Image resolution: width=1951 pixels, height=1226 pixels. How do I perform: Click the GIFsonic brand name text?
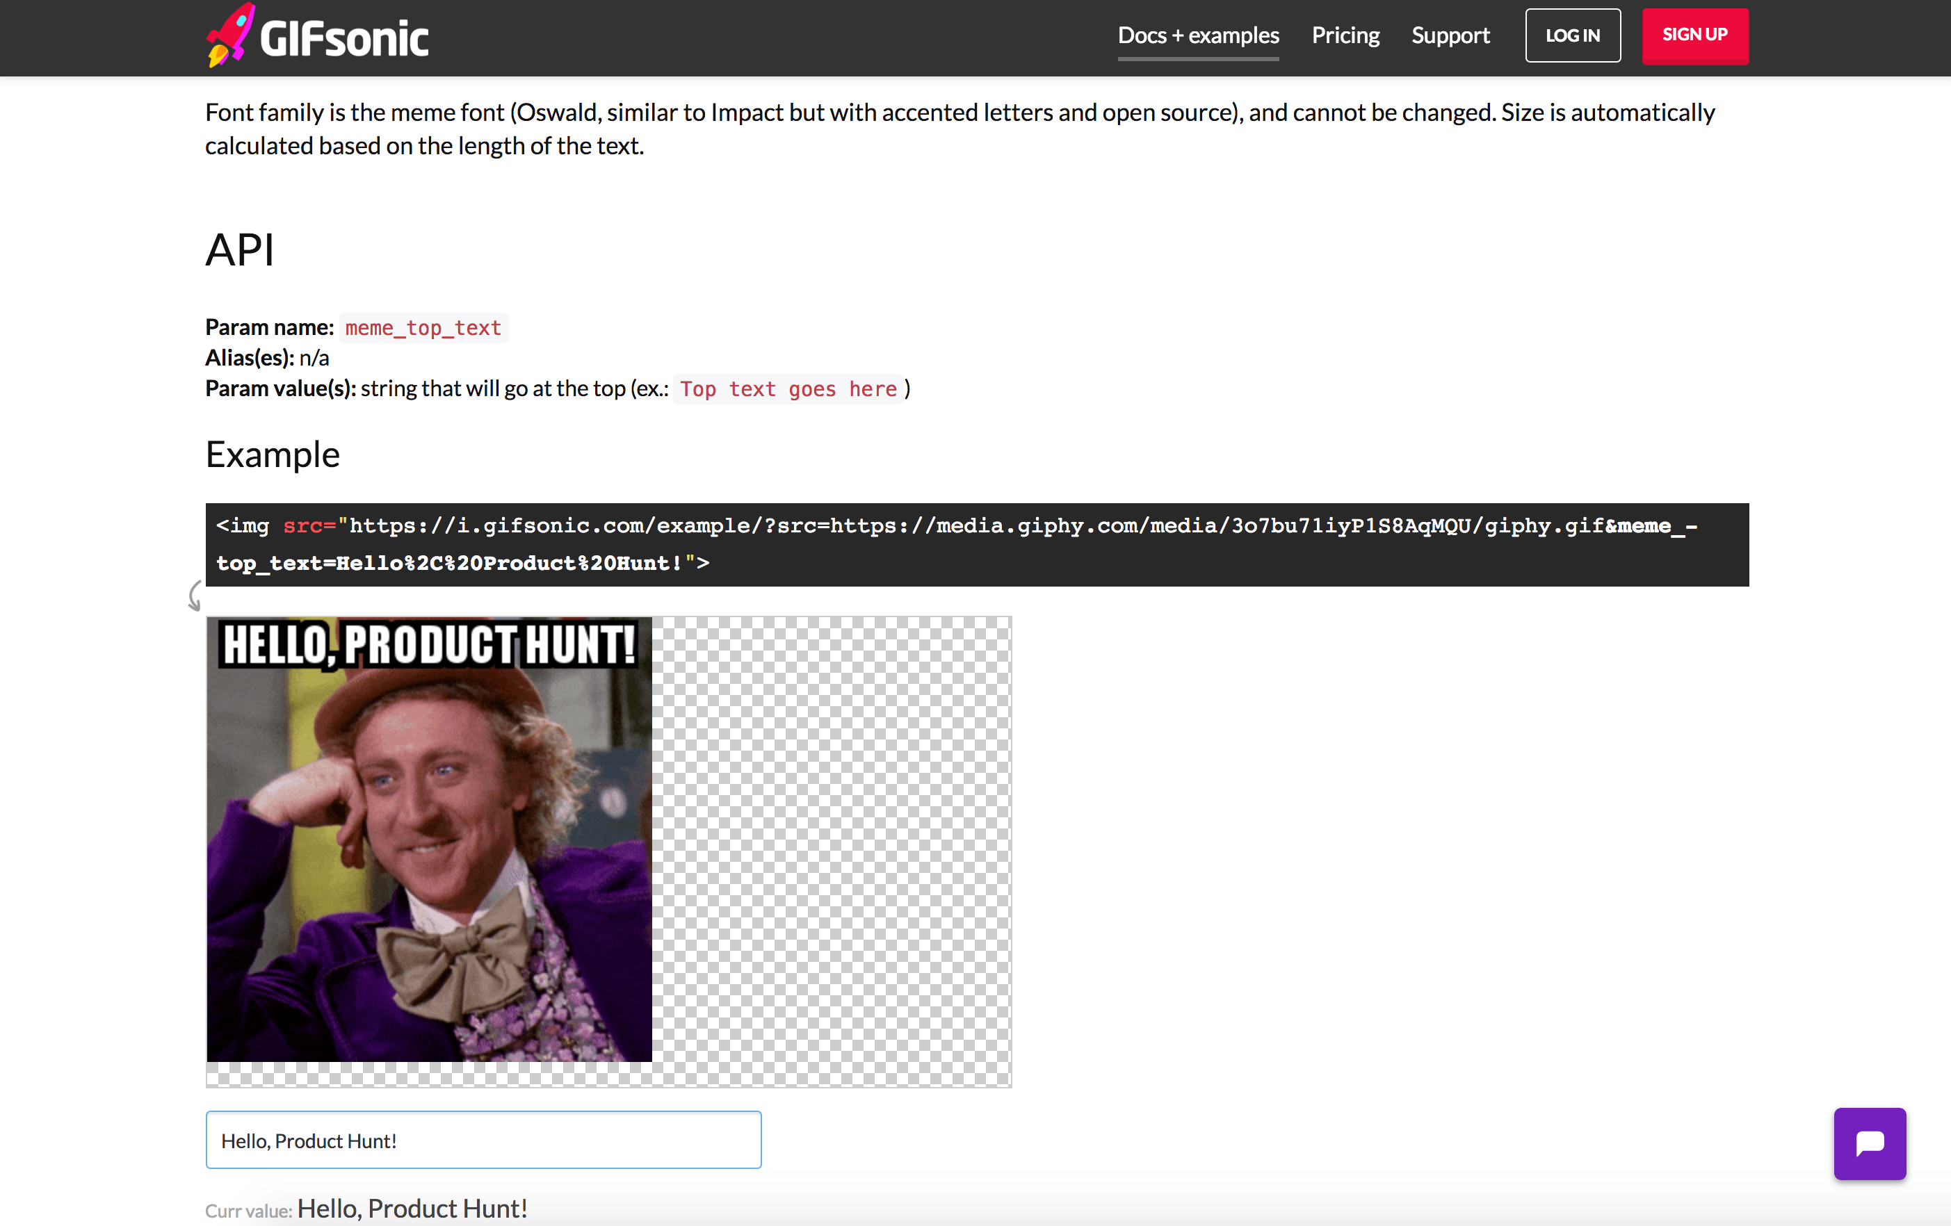[344, 39]
